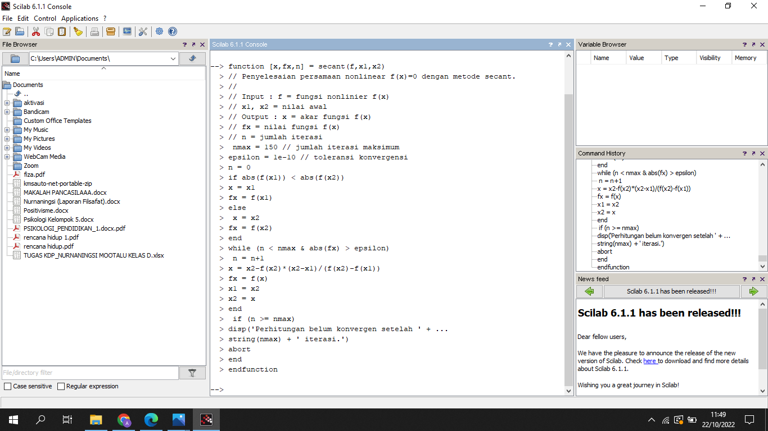Image resolution: width=768 pixels, height=431 pixels.
Task: Open the Edit menu
Action: (23, 19)
